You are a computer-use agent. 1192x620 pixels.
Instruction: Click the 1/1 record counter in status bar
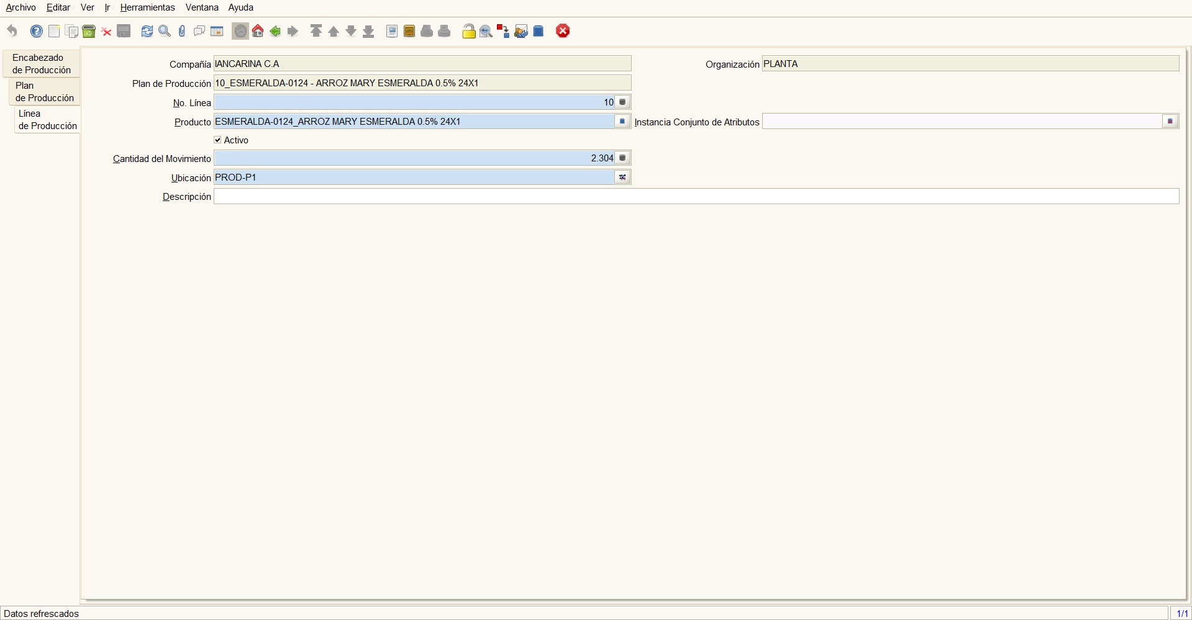pos(1182,614)
